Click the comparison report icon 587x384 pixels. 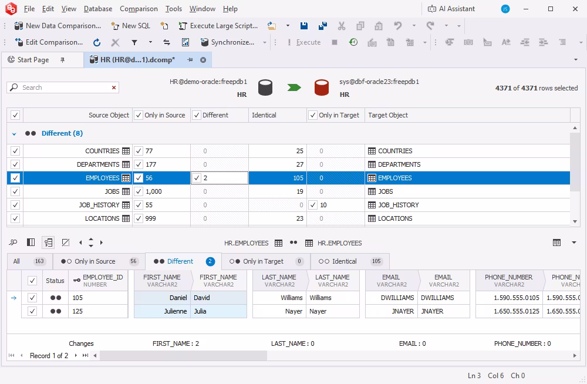pos(185,42)
